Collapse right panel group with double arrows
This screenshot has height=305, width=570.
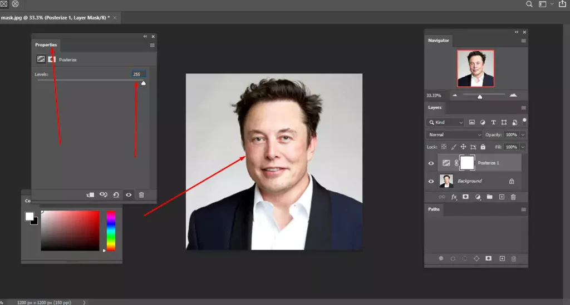click(517, 32)
